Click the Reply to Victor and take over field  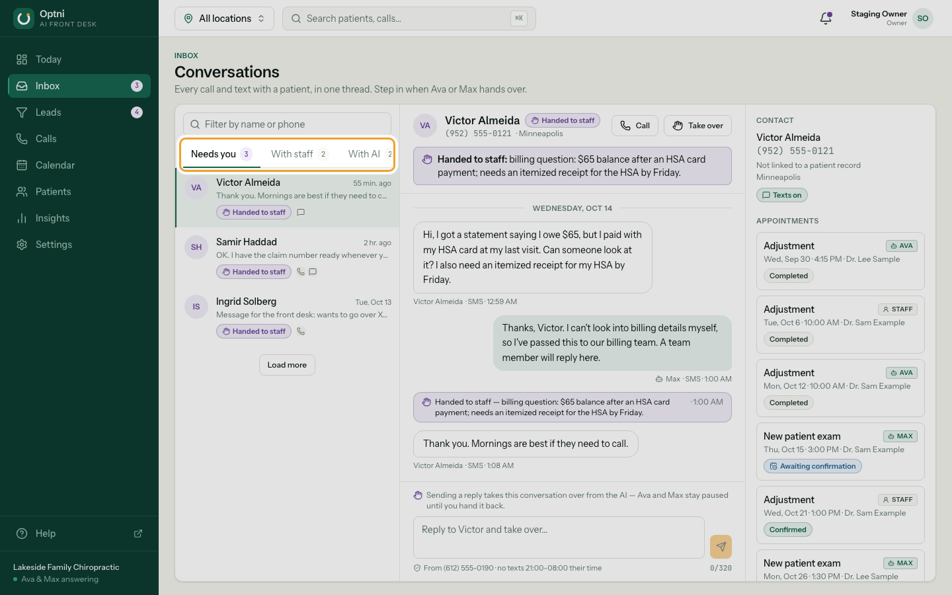tap(559, 537)
